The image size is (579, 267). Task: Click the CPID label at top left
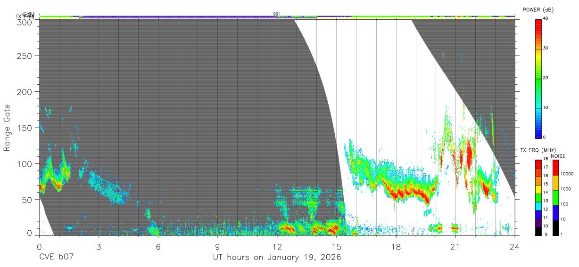[x=28, y=14]
